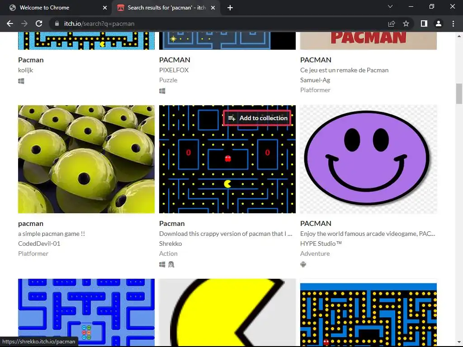Image resolution: width=463 pixels, height=347 pixels.
Task: Click Platformer genre under Samuel-Ag
Action: click(x=315, y=90)
